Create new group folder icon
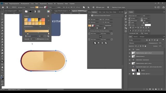The height and width of the screenshot is (93, 166). pyautogui.click(x=156, y=89)
